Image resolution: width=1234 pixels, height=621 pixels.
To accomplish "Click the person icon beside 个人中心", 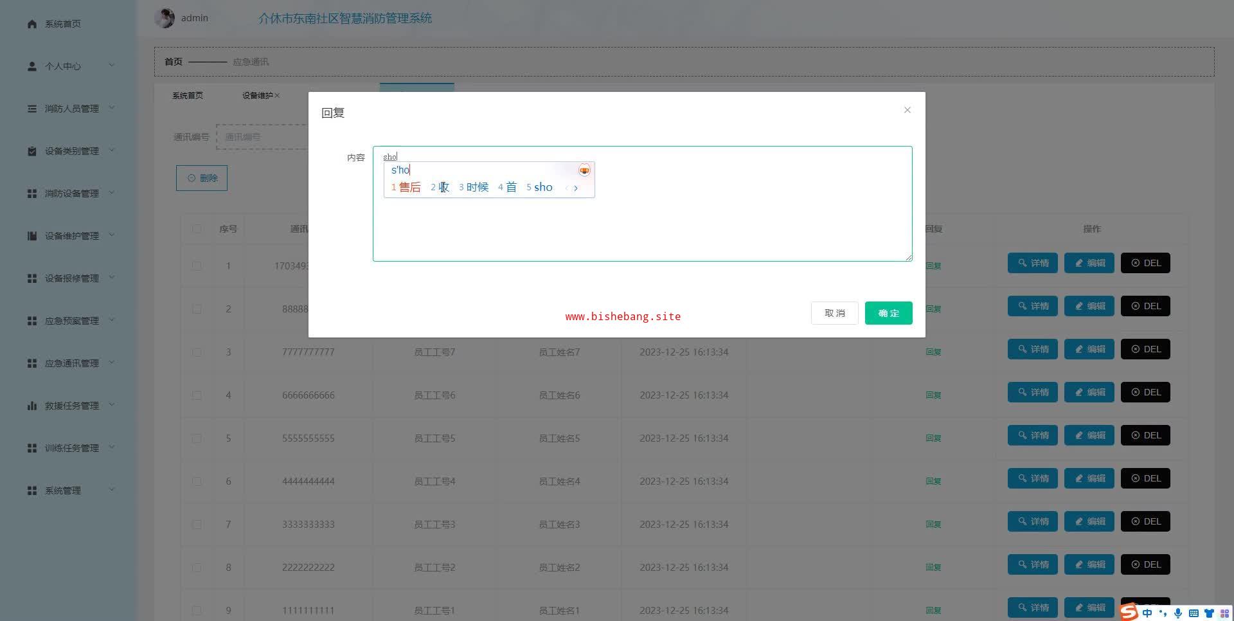I will click(32, 66).
